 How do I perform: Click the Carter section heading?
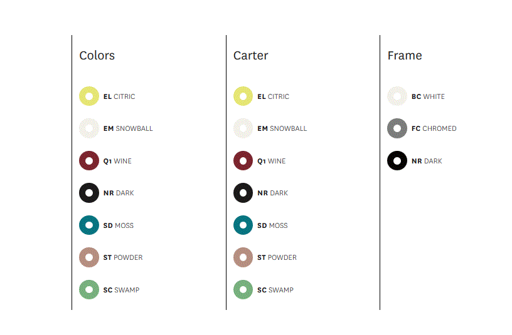tap(251, 55)
